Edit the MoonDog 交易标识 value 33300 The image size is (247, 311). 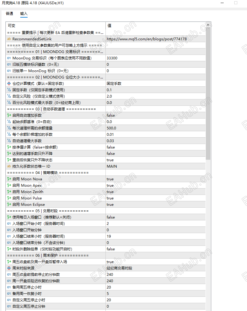coord(155,58)
